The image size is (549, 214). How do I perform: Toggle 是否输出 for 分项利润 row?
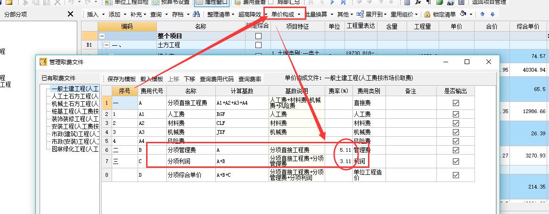coord(456,162)
